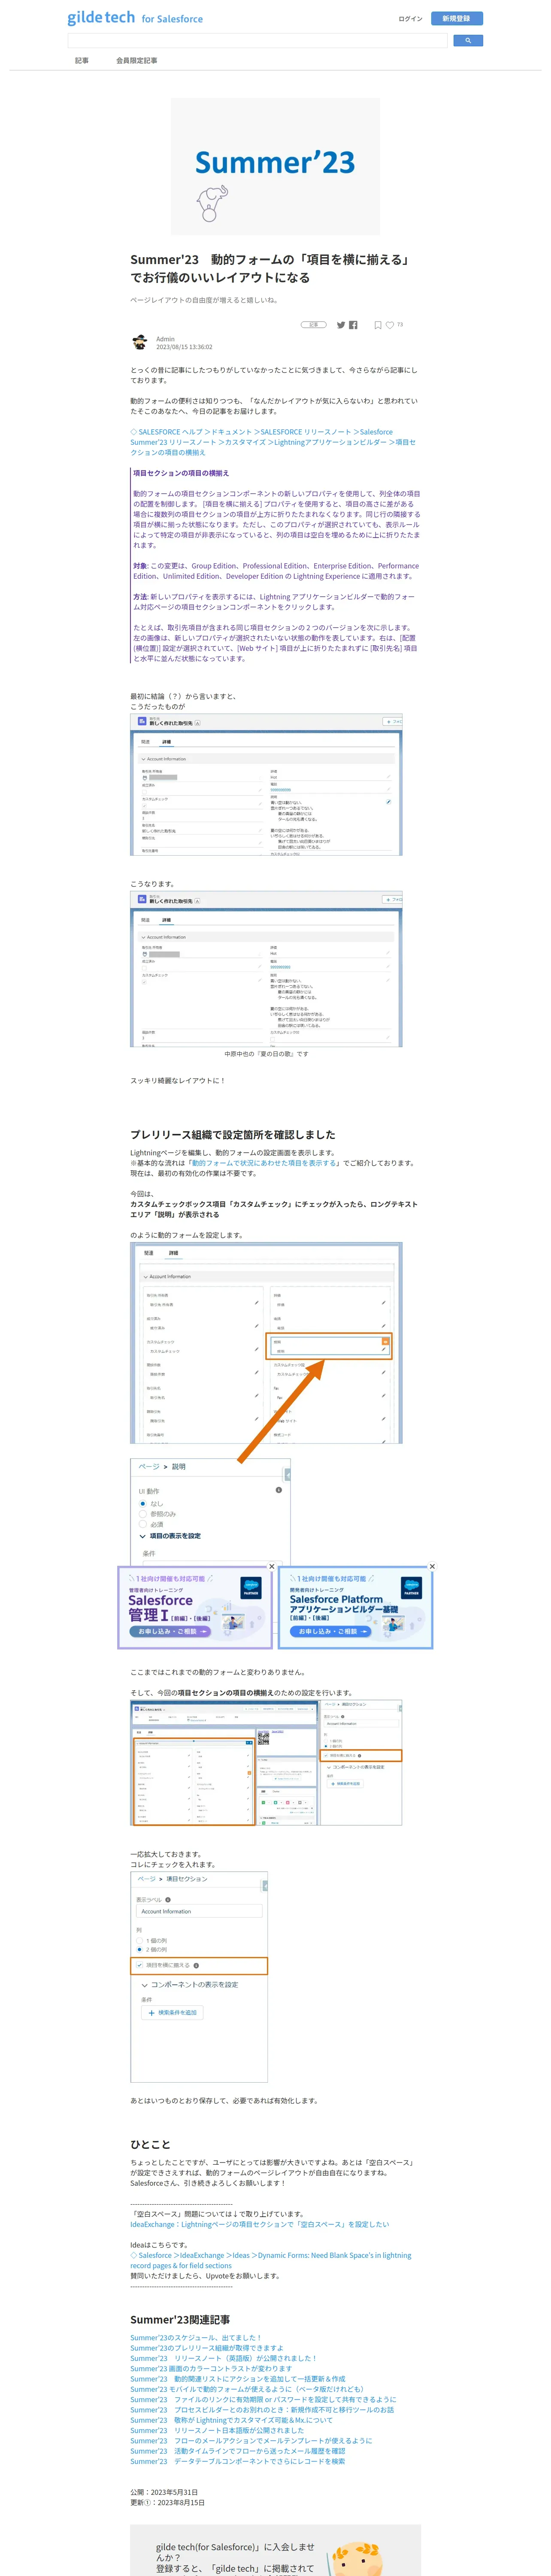The width and height of the screenshot is (551, 2576).
Task: Click 関連 tab in dynamic form screenshot
Action: 148,1253
